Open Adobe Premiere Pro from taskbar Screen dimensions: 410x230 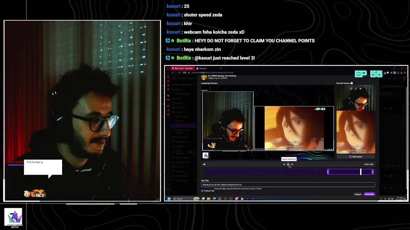tap(248, 199)
